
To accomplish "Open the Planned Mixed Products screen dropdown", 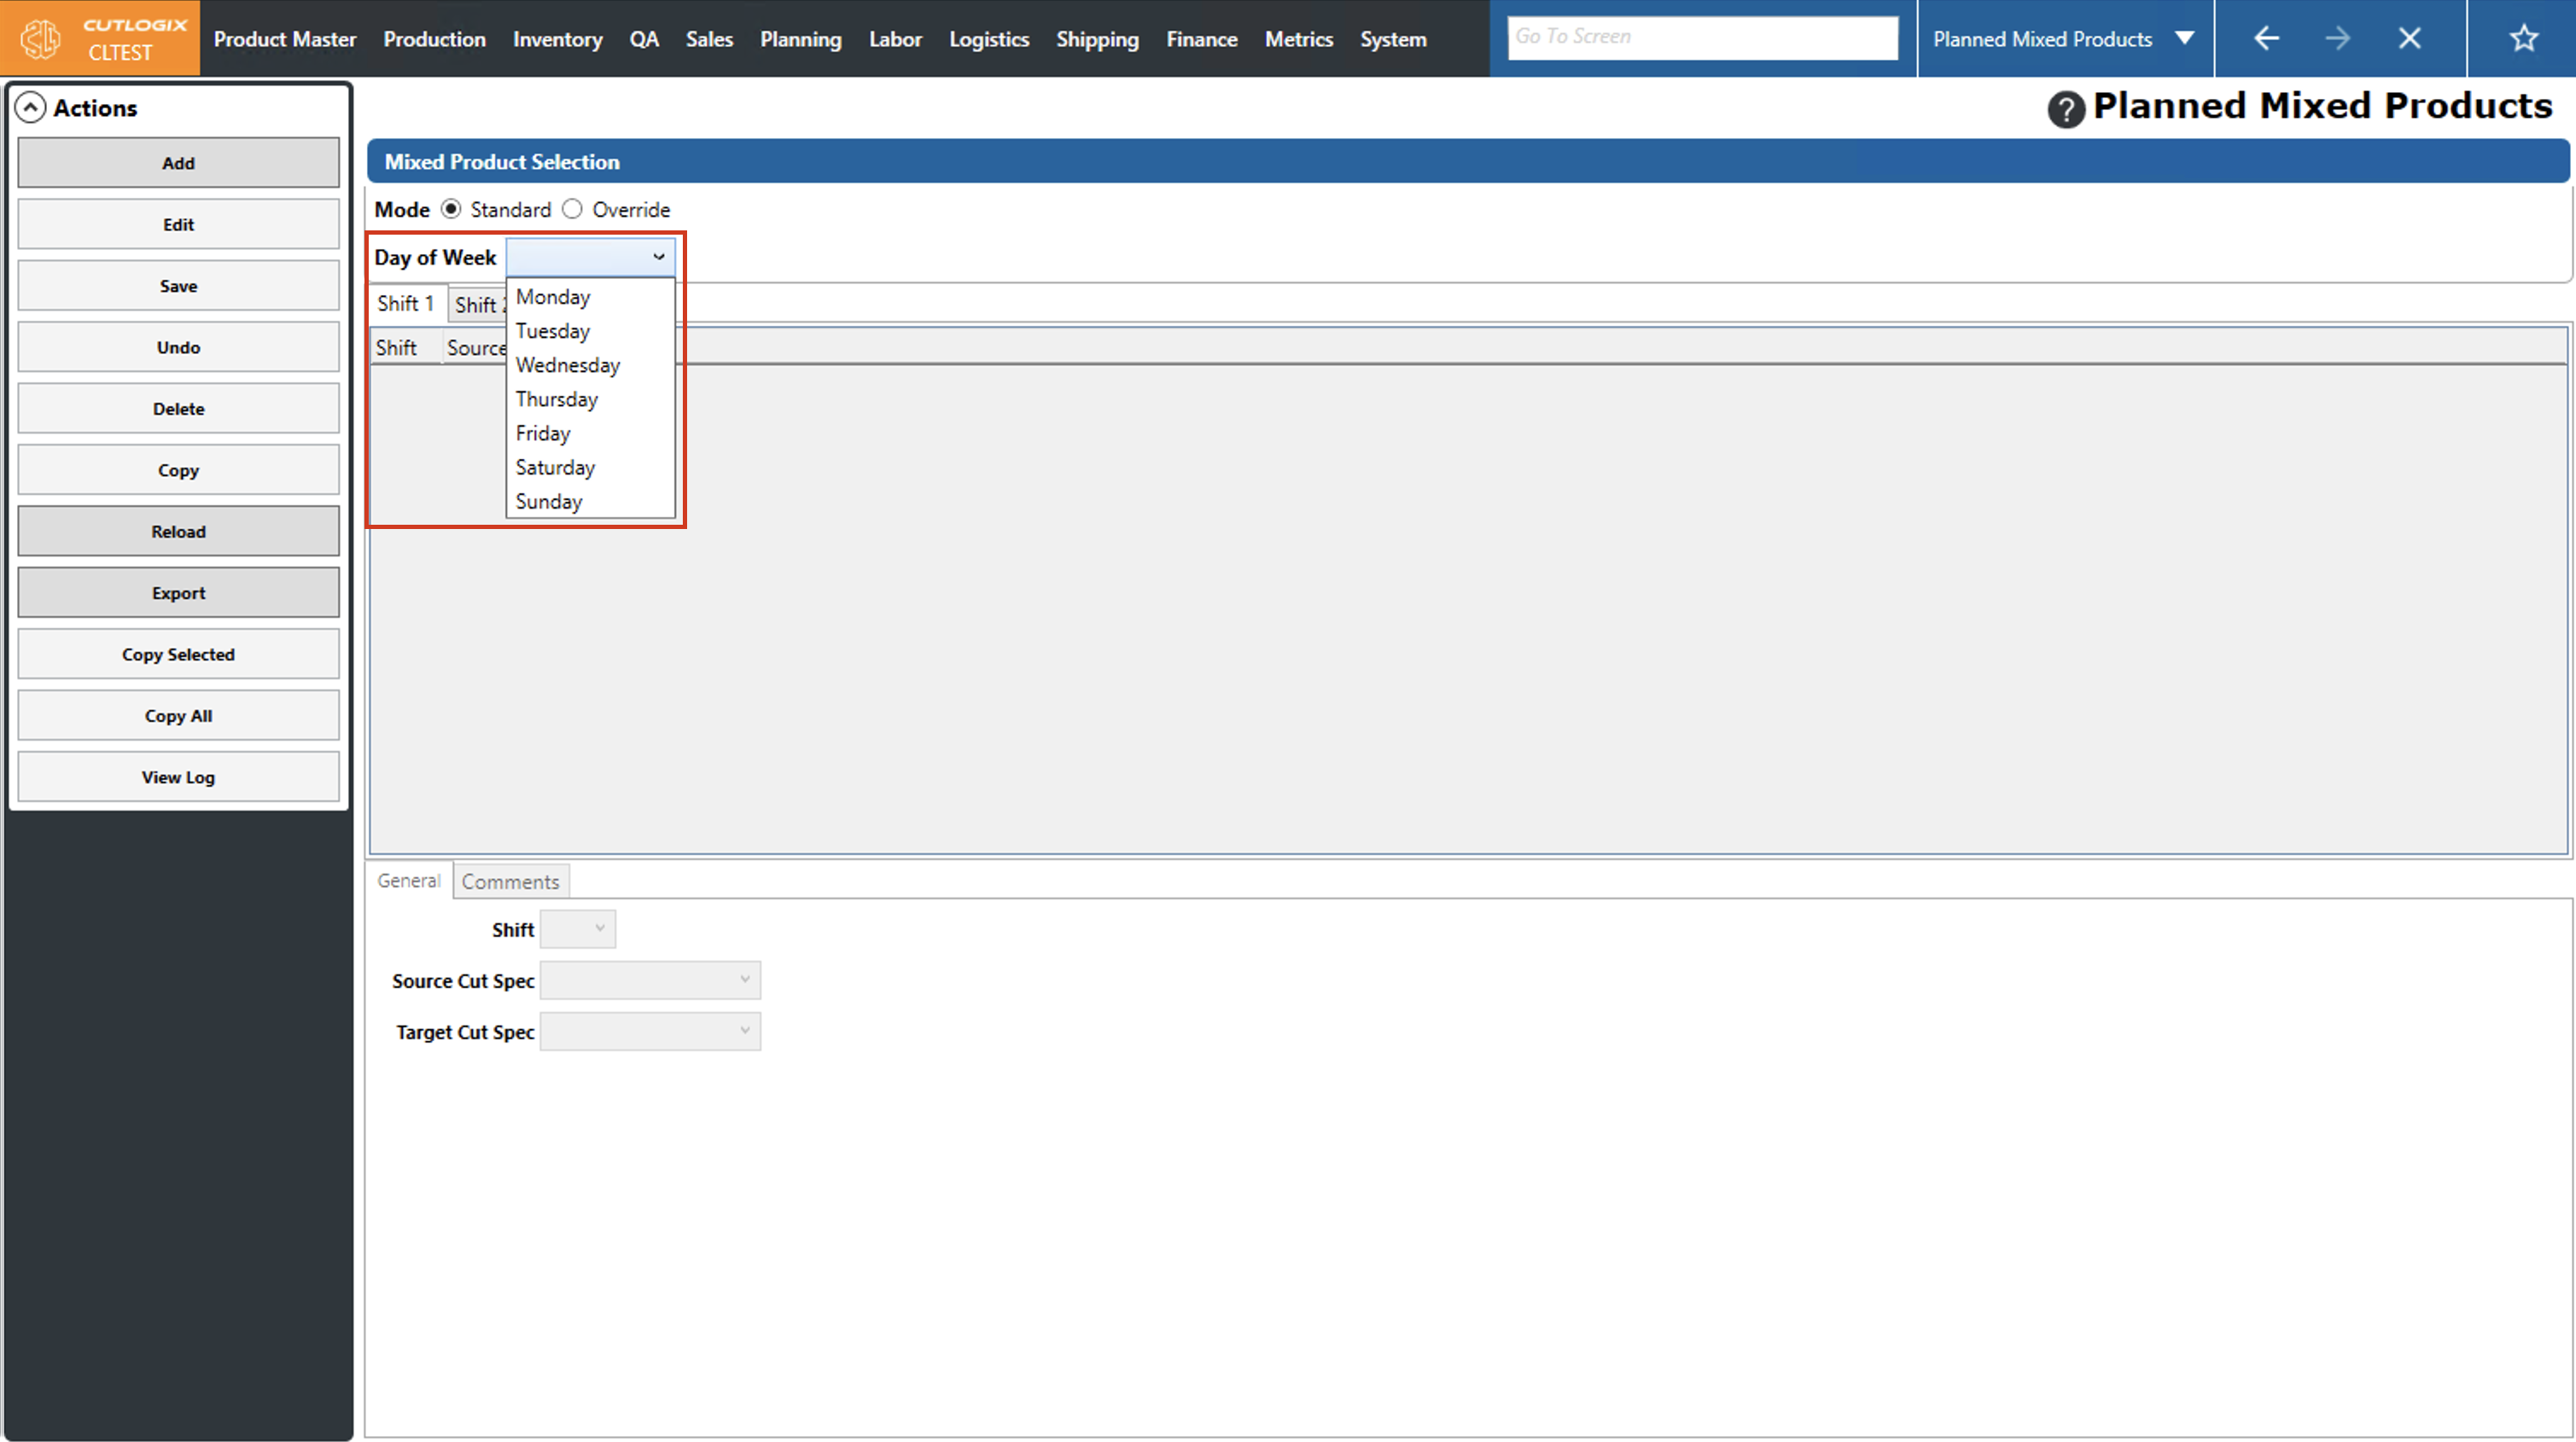I will coord(2184,39).
